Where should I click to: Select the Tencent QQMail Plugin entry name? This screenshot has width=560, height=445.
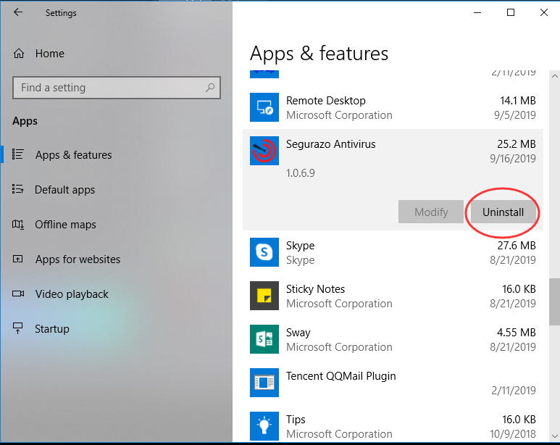coord(341,376)
